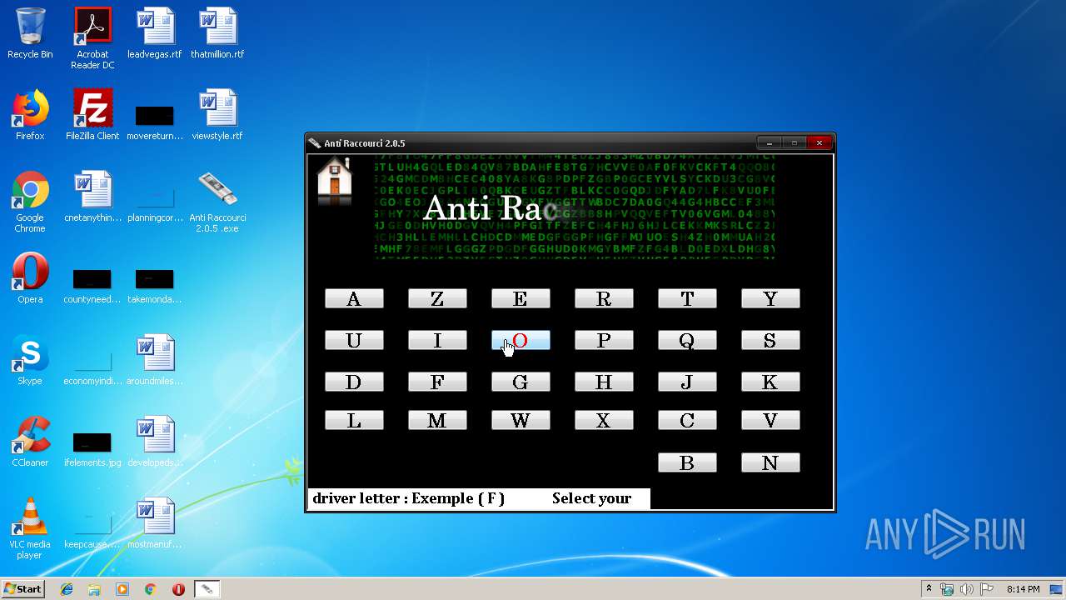Select developeds document icon
This screenshot has height=600, width=1066.
(155, 442)
